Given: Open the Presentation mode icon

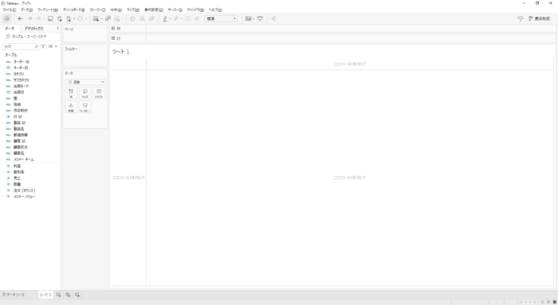Looking at the screenshot, I should [x=260, y=18].
